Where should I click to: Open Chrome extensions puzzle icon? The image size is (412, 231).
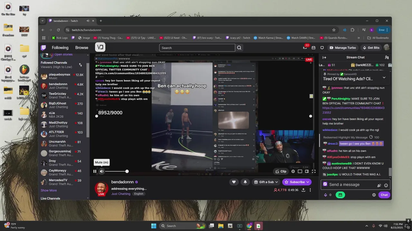tap(352, 30)
